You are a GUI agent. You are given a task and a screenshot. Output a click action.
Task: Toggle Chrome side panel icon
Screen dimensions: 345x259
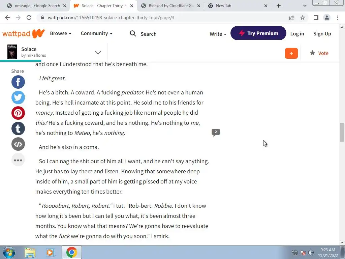[x=316, y=18]
